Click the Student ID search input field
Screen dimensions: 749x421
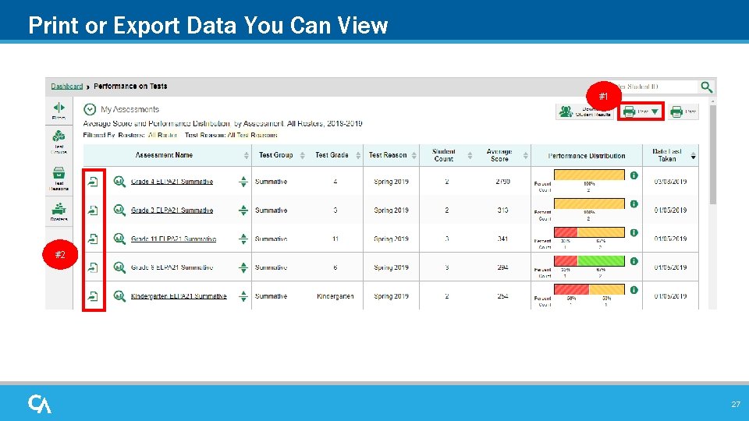pyautogui.click(x=655, y=87)
